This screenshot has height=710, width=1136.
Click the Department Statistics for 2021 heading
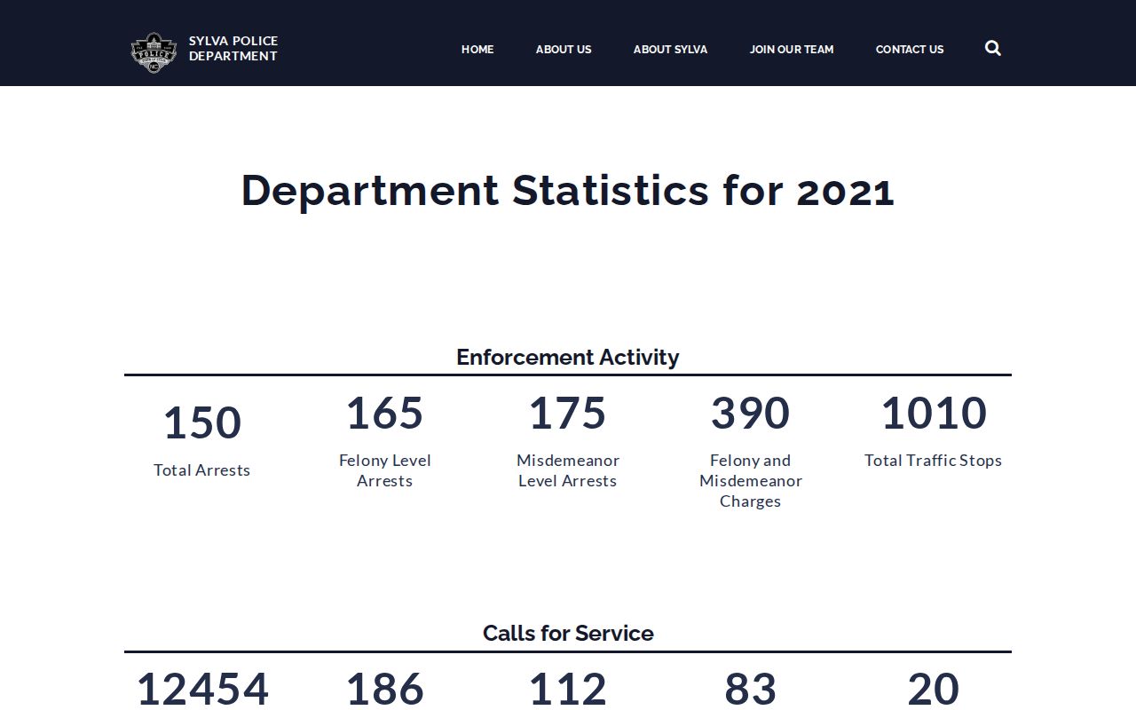[x=568, y=190]
